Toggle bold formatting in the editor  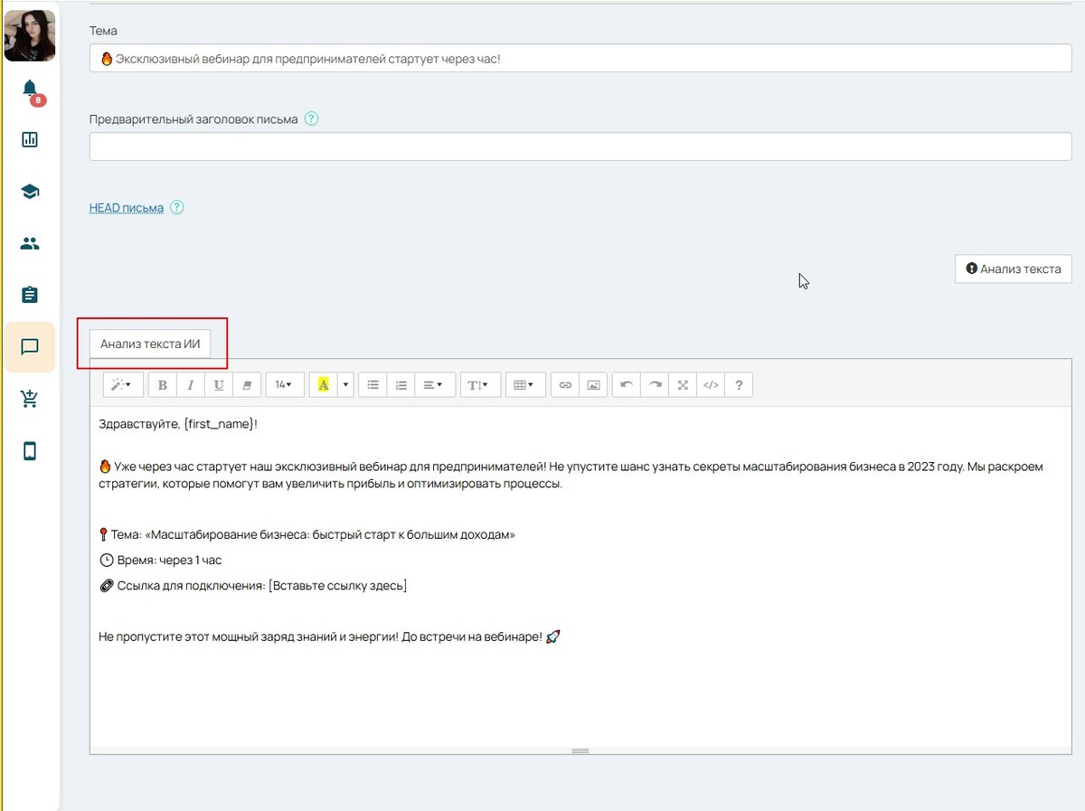point(163,385)
